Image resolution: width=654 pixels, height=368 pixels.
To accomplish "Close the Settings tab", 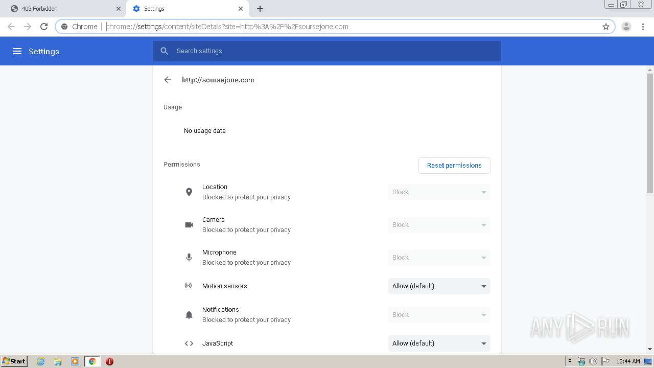I will point(241,9).
